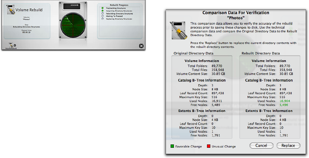Viewport: 309px width, 158px height.
Task: Click the screwdriver icon in Comparison Data dialog
Action: (x=179, y=30)
